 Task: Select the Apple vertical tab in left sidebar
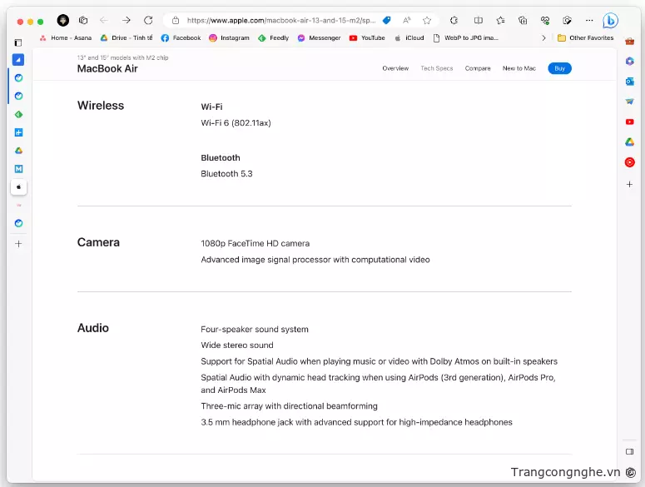click(18, 187)
